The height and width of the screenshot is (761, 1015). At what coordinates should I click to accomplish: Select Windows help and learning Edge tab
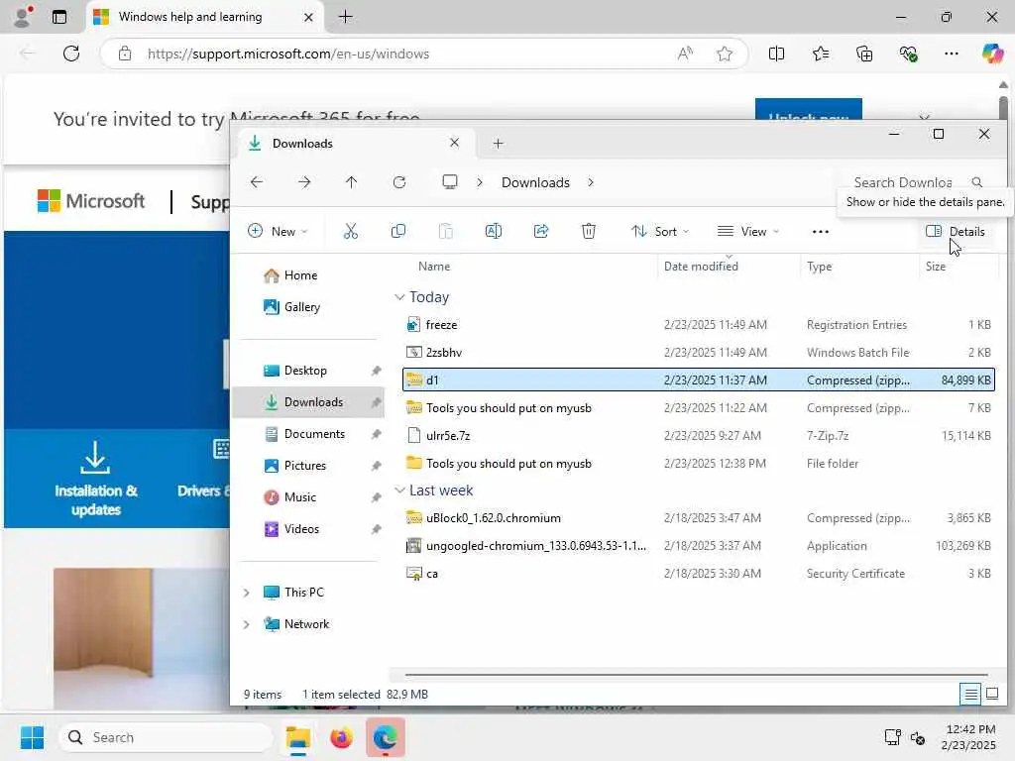(x=204, y=17)
